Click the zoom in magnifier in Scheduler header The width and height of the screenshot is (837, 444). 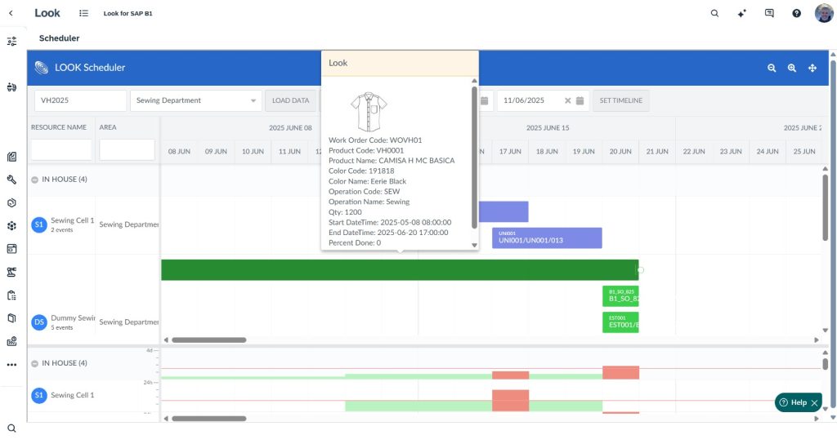tap(791, 68)
